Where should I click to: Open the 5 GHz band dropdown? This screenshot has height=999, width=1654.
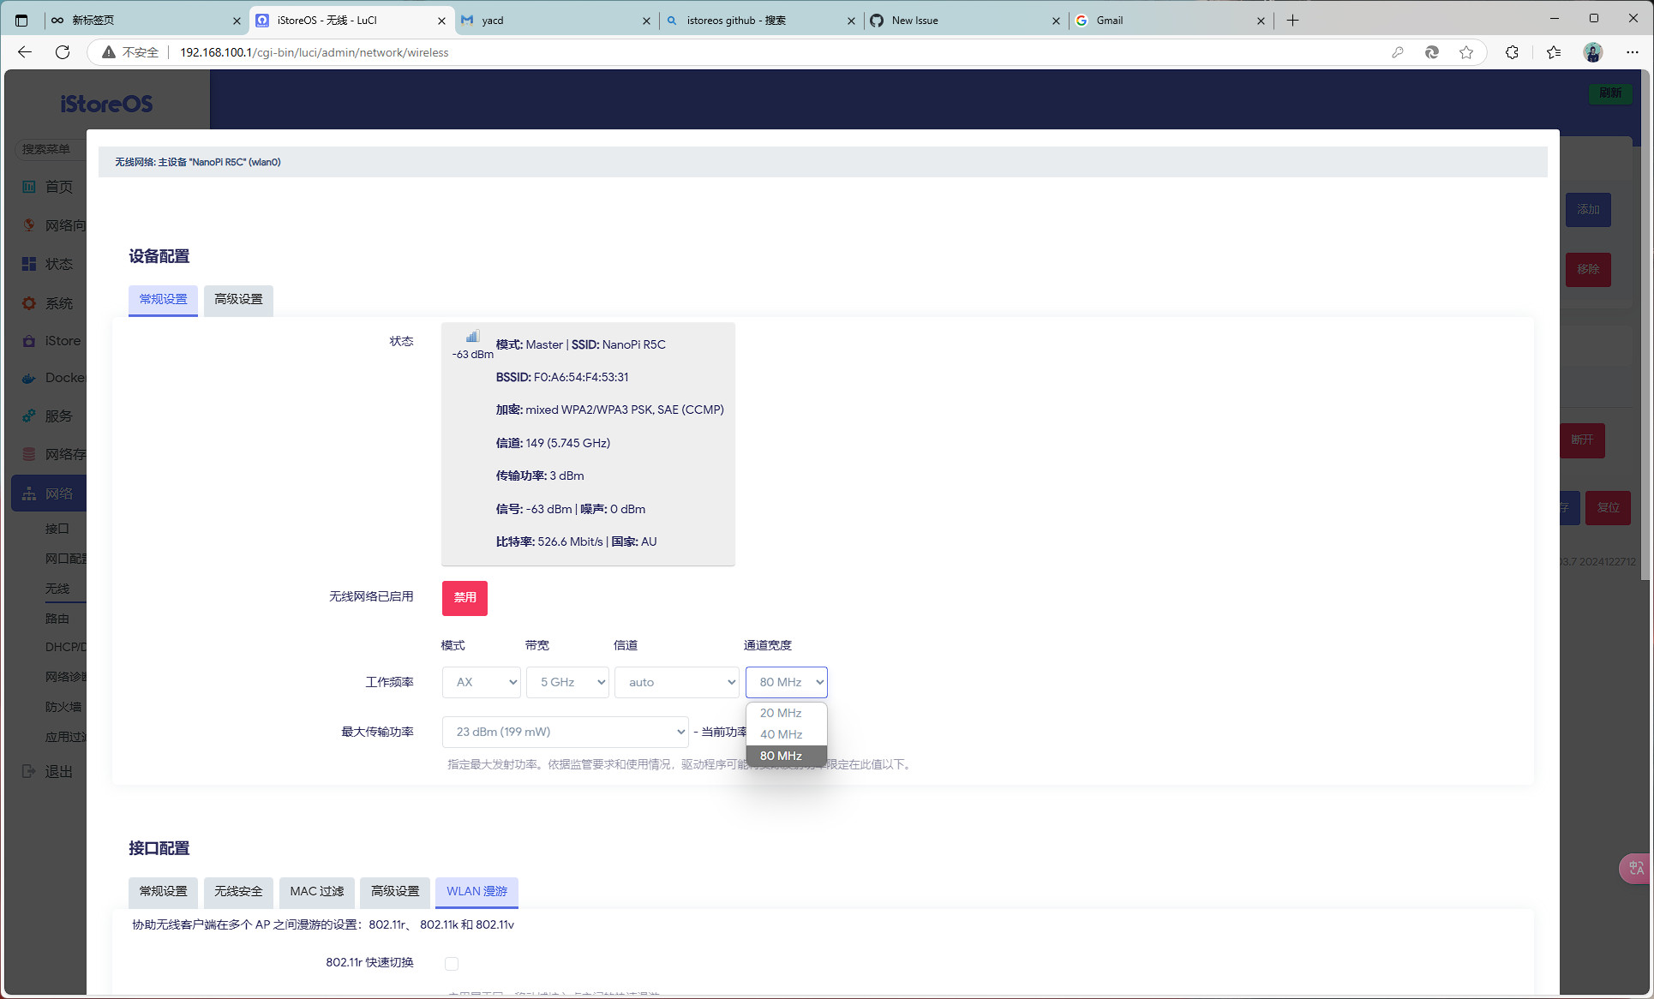coord(567,682)
